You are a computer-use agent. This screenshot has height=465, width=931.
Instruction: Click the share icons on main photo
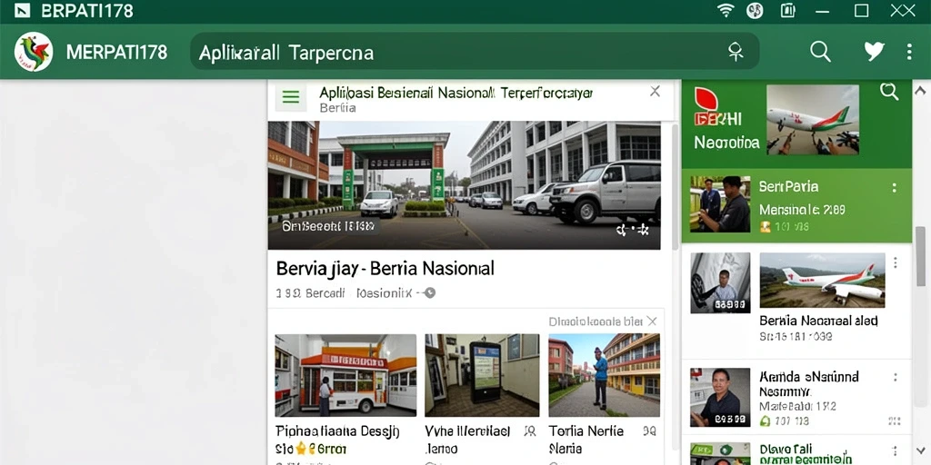coord(633,230)
